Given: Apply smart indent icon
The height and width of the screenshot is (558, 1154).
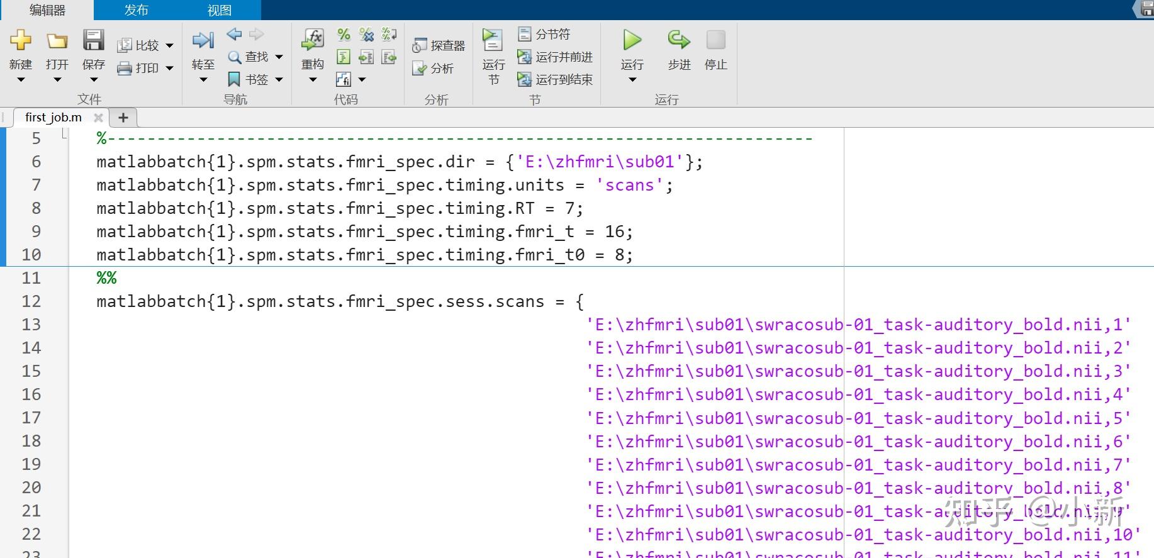Looking at the screenshot, I should coord(344,57).
